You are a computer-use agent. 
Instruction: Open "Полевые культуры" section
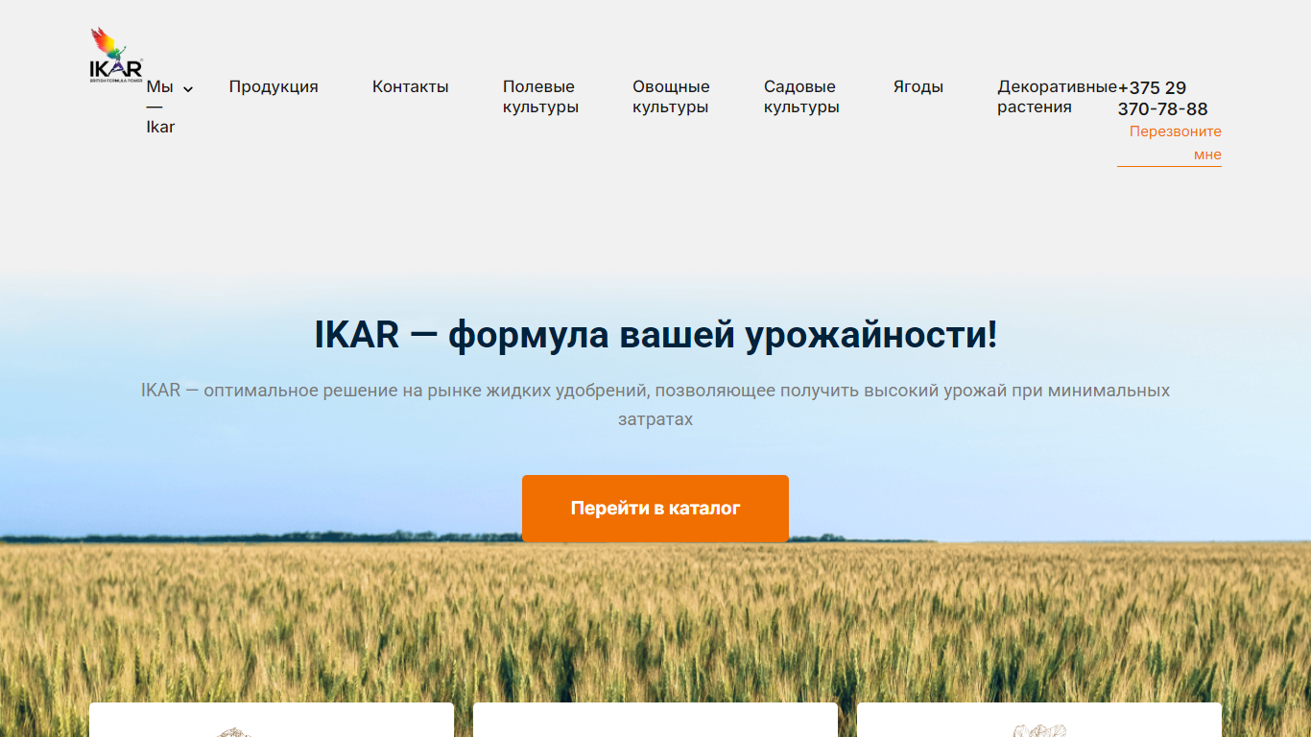540,97
